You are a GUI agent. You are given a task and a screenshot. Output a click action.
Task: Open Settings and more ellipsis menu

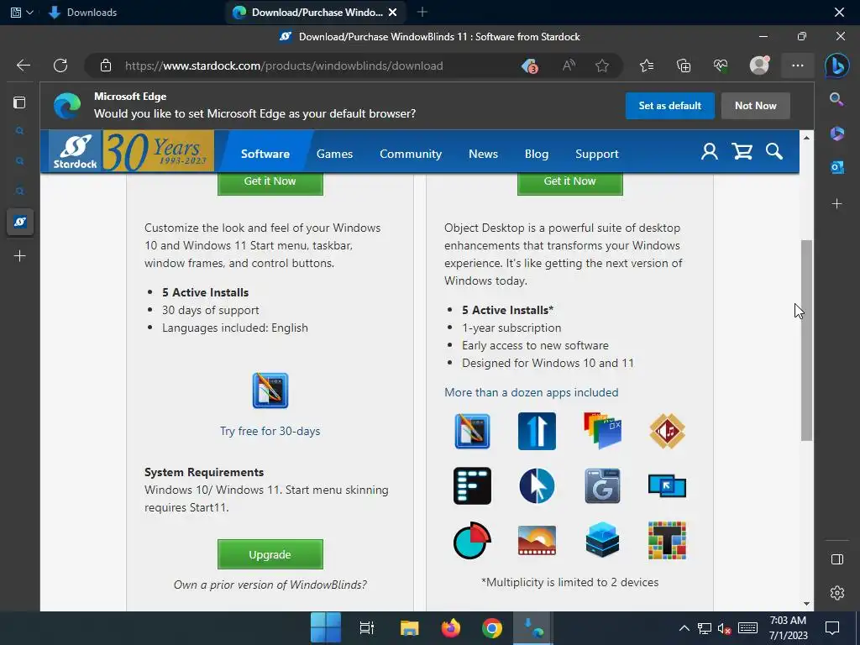(x=798, y=66)
